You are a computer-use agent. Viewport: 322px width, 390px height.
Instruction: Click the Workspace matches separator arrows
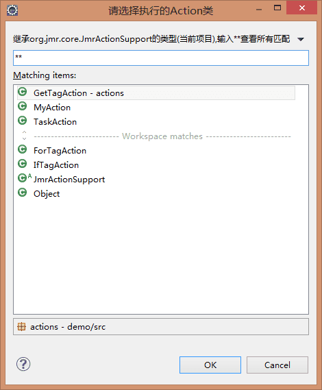pos(25,135)
